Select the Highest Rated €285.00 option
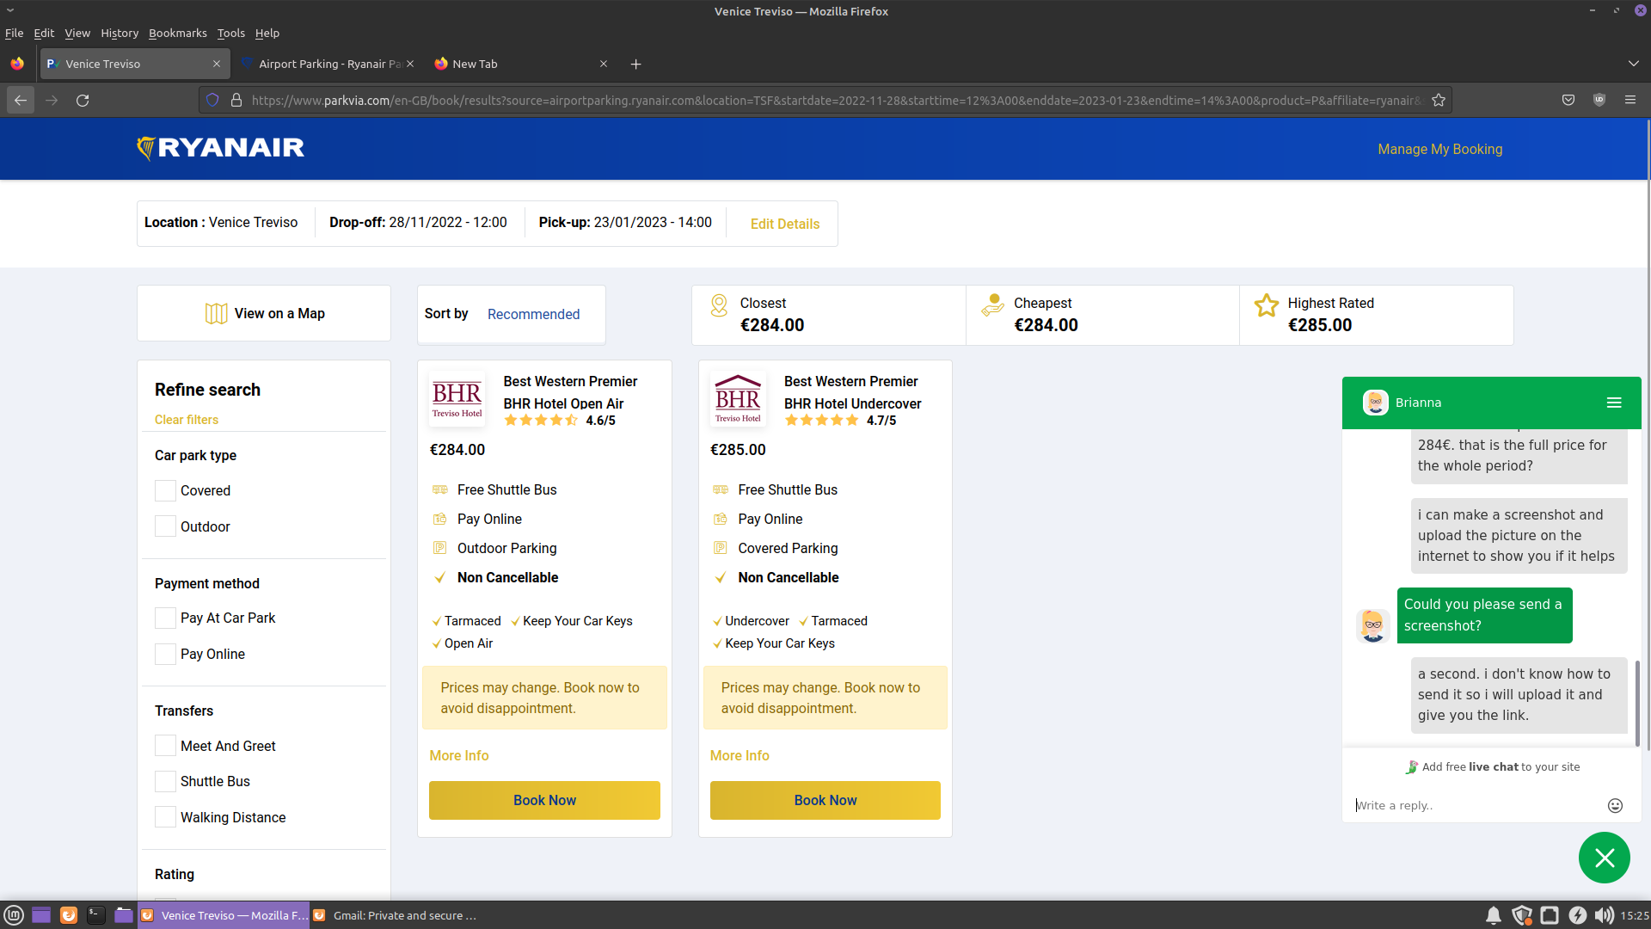 [1376, 316]
